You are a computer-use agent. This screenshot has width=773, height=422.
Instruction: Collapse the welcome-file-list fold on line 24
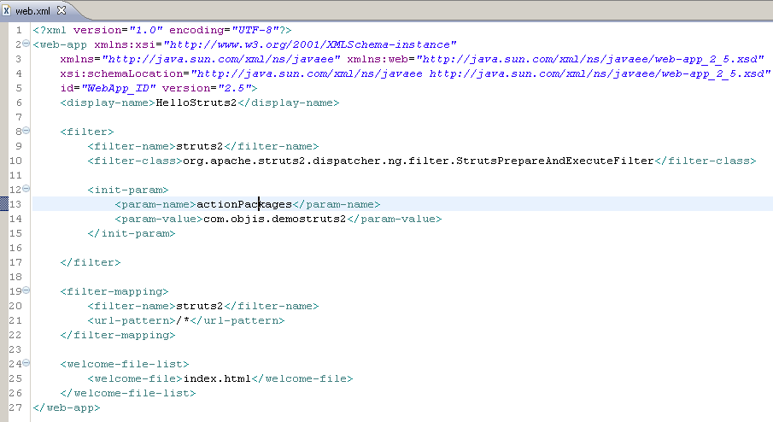[x=26, y=363]
